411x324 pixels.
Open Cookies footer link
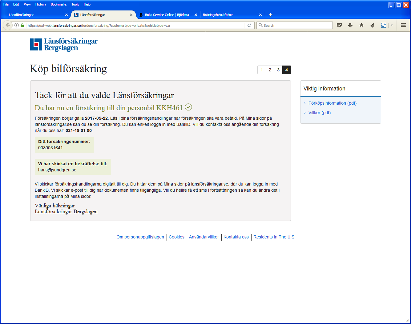tap(176, 237)
